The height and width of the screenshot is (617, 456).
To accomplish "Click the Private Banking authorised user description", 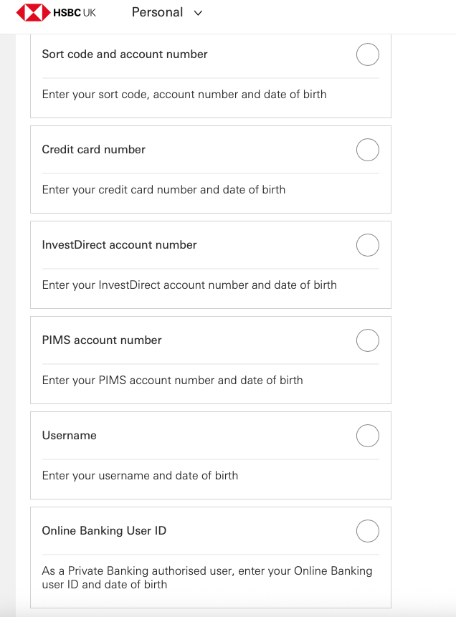I will 207,578.
